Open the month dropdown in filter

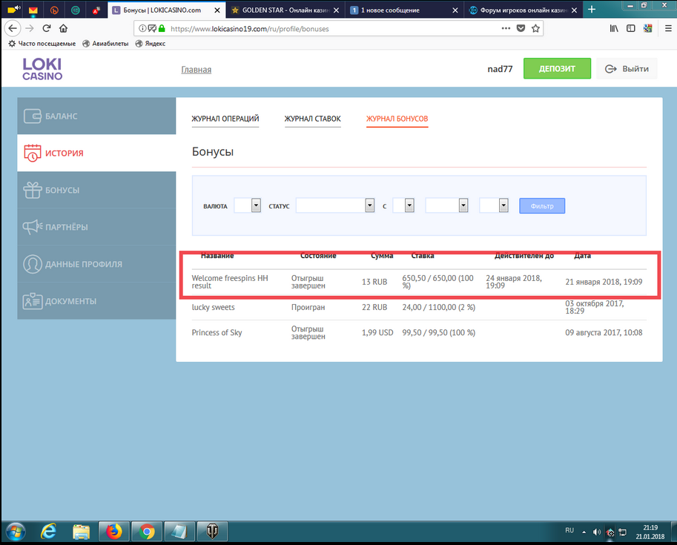[446, 205]
